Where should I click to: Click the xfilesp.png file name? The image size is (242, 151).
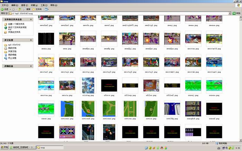130,95
